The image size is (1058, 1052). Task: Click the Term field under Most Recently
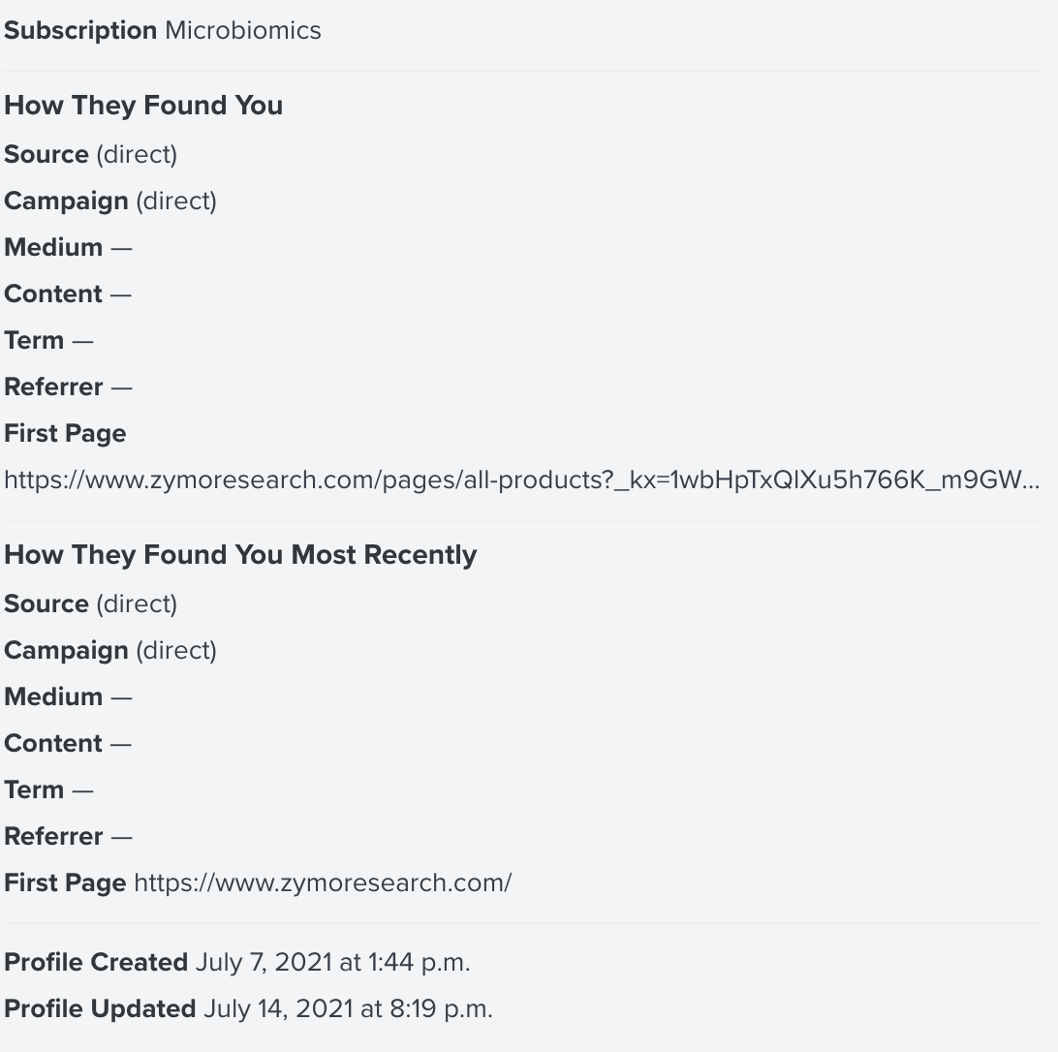click(48, 790)
